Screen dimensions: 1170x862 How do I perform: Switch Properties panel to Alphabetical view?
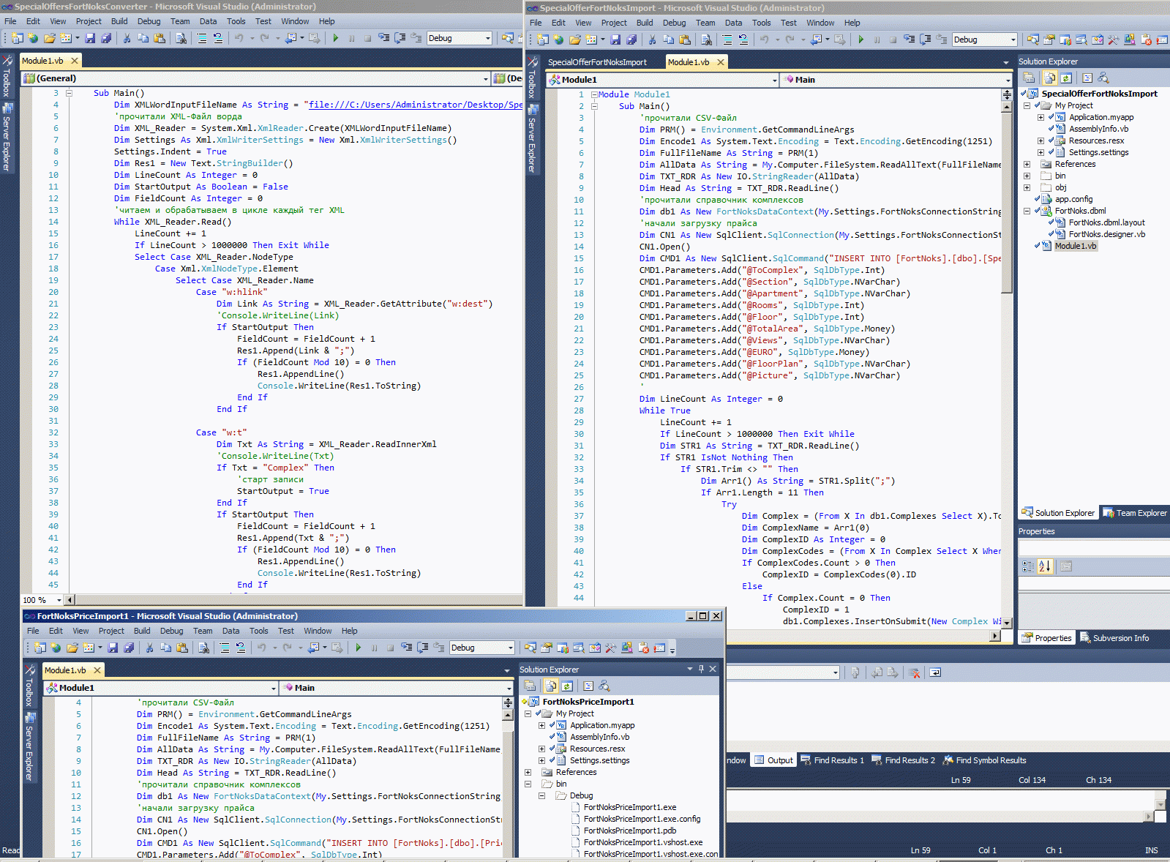pos(1044,566)
